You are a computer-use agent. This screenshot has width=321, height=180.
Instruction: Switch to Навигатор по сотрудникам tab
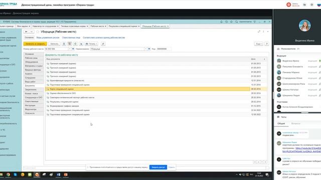[x=45, y=26]
